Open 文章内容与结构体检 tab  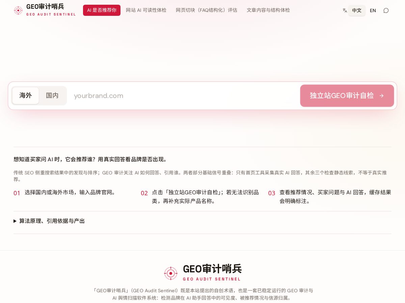click(268, 10)
